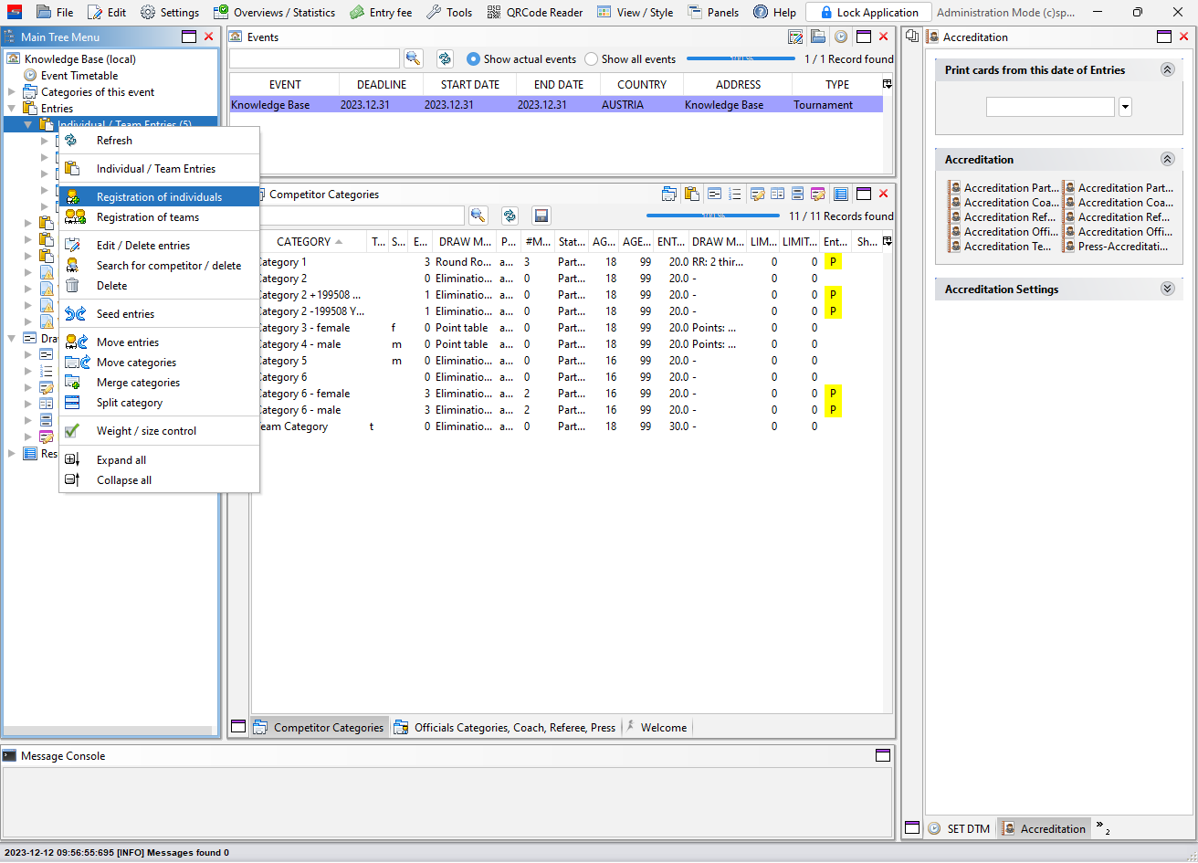Click the QRCode Reader toolbar icon

[x=493, y=12]
